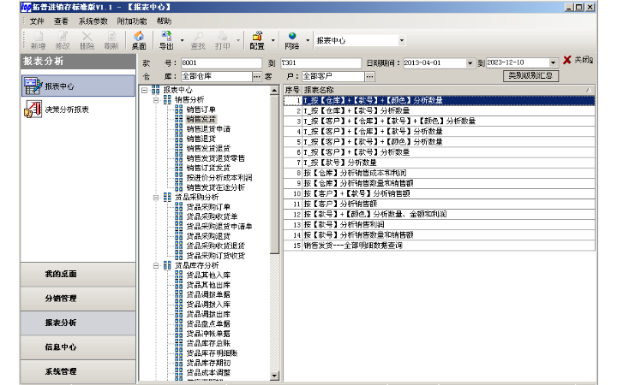Image resolution: width=617 pixels, height=385 pixels.
Task: Open 决策分析报表 icon in sidebar
Action: click(x=33, y=109)
